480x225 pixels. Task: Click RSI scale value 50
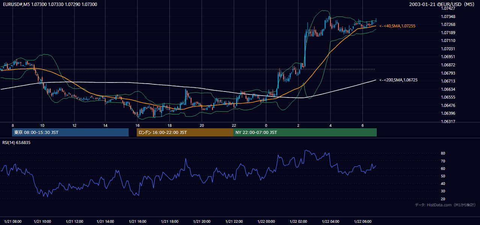443,176
